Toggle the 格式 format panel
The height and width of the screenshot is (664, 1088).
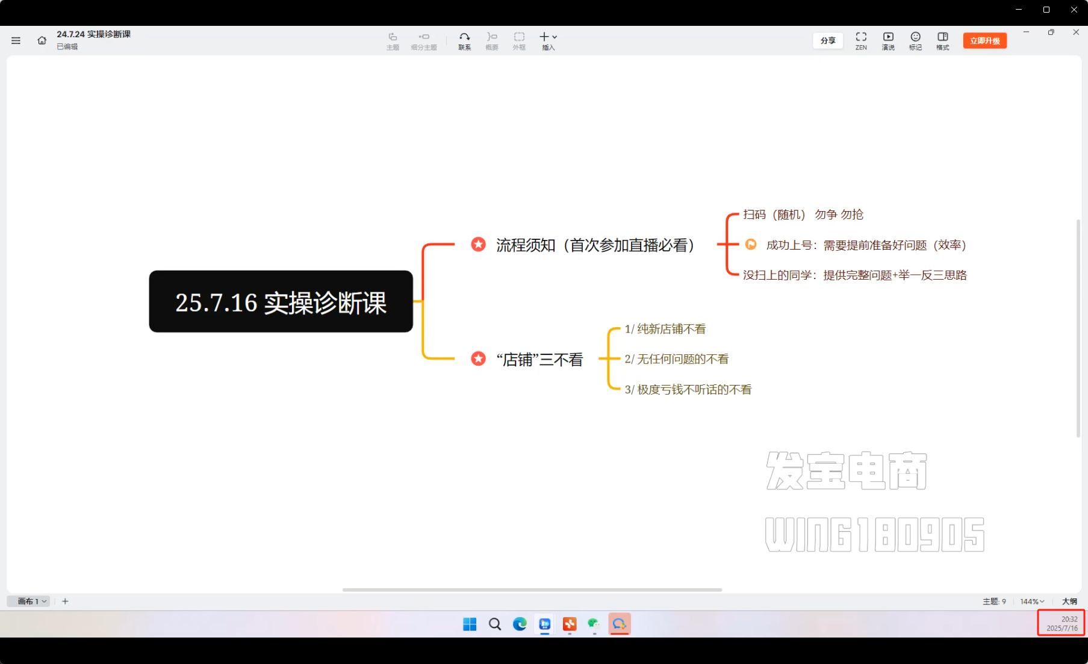(x=942, y=41)
